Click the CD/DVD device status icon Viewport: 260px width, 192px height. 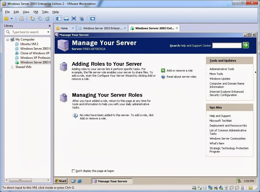tap(200, 188)
